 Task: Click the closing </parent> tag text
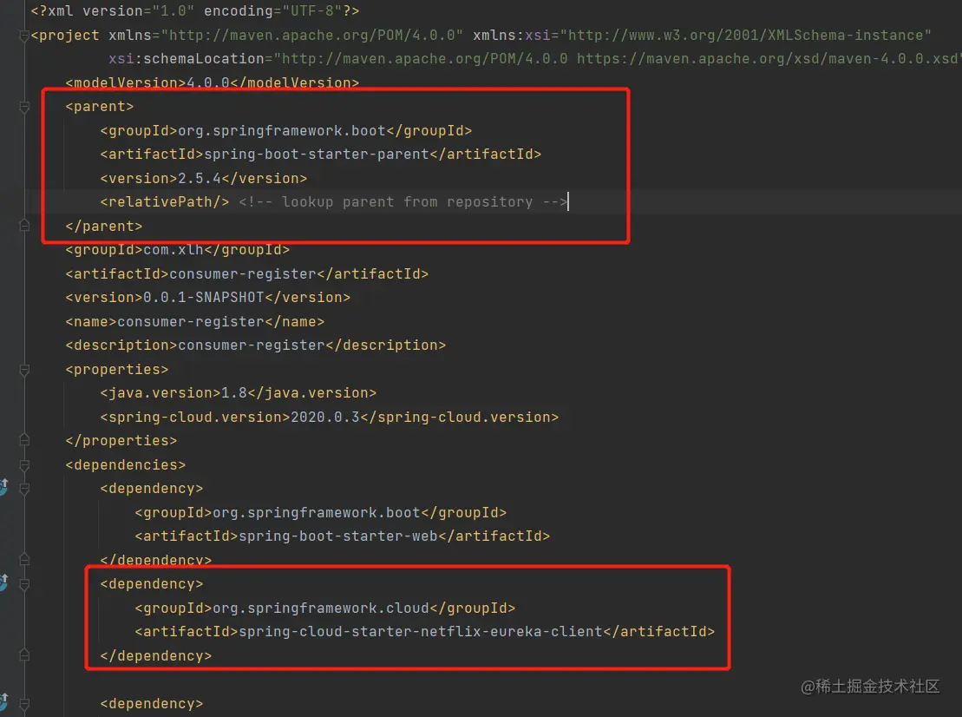pyautogui.click(x=104, y=227)
